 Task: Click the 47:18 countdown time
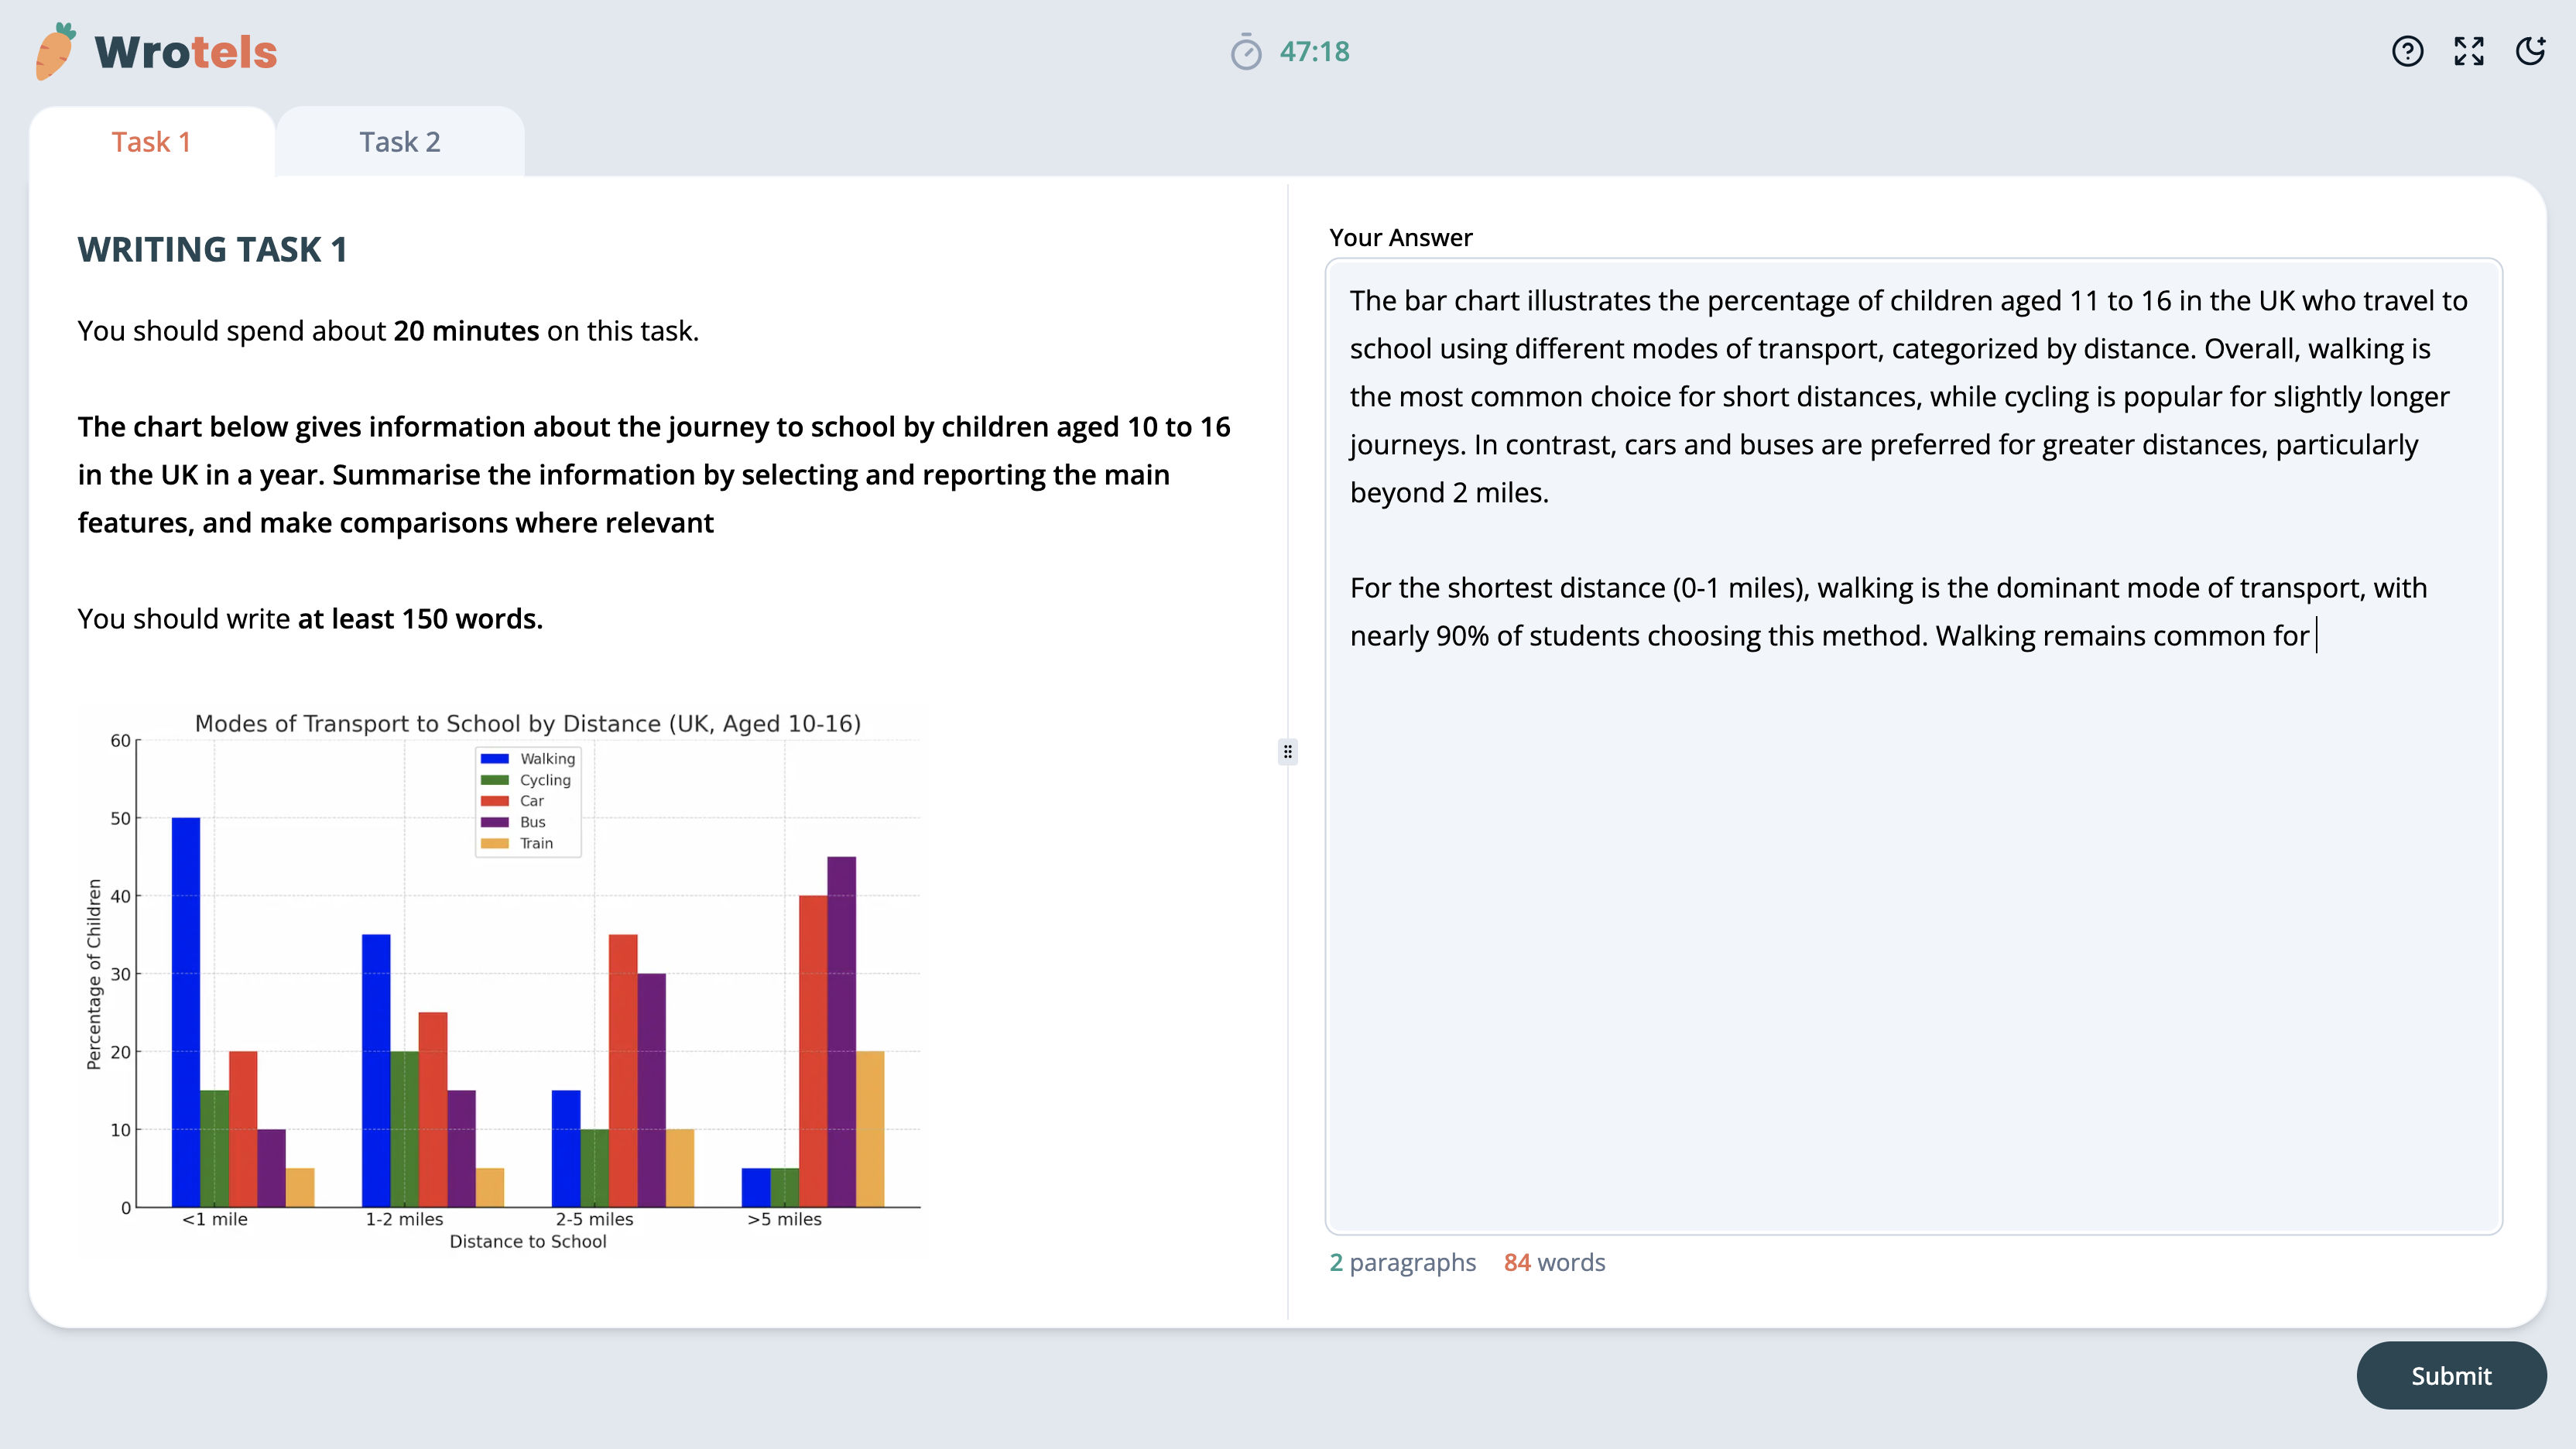click(1314, 52)
